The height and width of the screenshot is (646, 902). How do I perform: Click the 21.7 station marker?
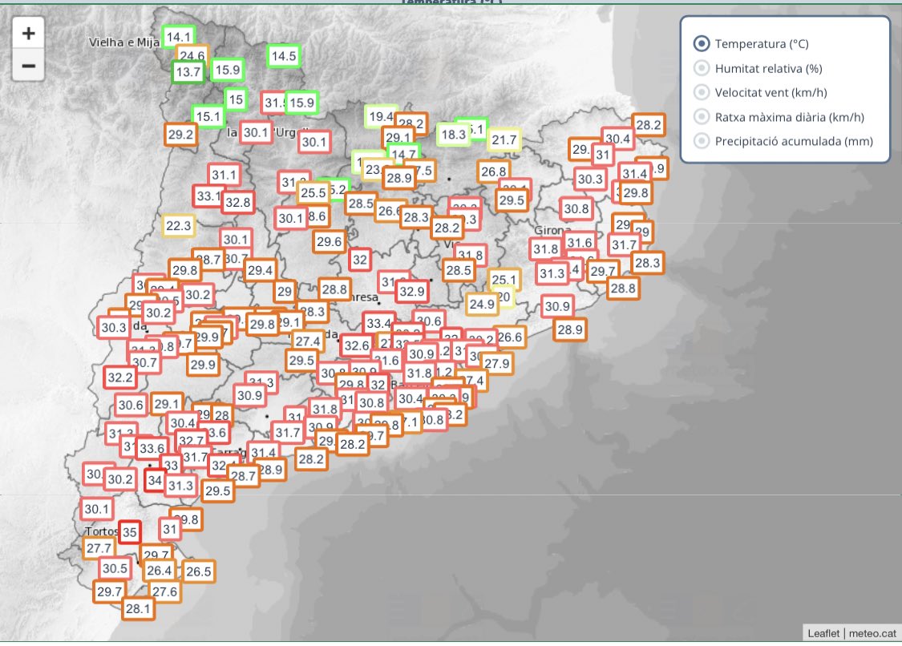504,139
